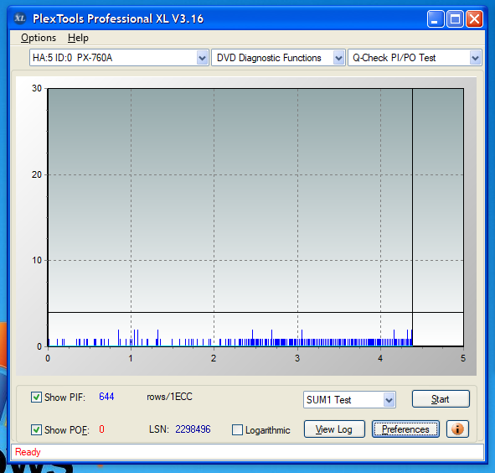Open the DVD Diagnostic Functions dropdown
Screen dimensions: 495x473
point(278,58)
